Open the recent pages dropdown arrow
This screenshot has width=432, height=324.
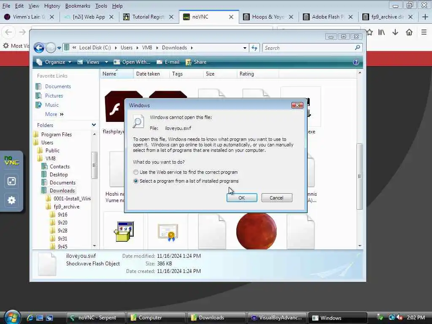click(x=59, y=48)
